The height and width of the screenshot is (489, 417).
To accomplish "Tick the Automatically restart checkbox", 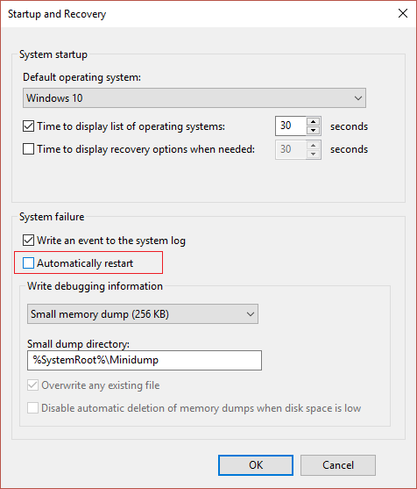I will 28,263.
